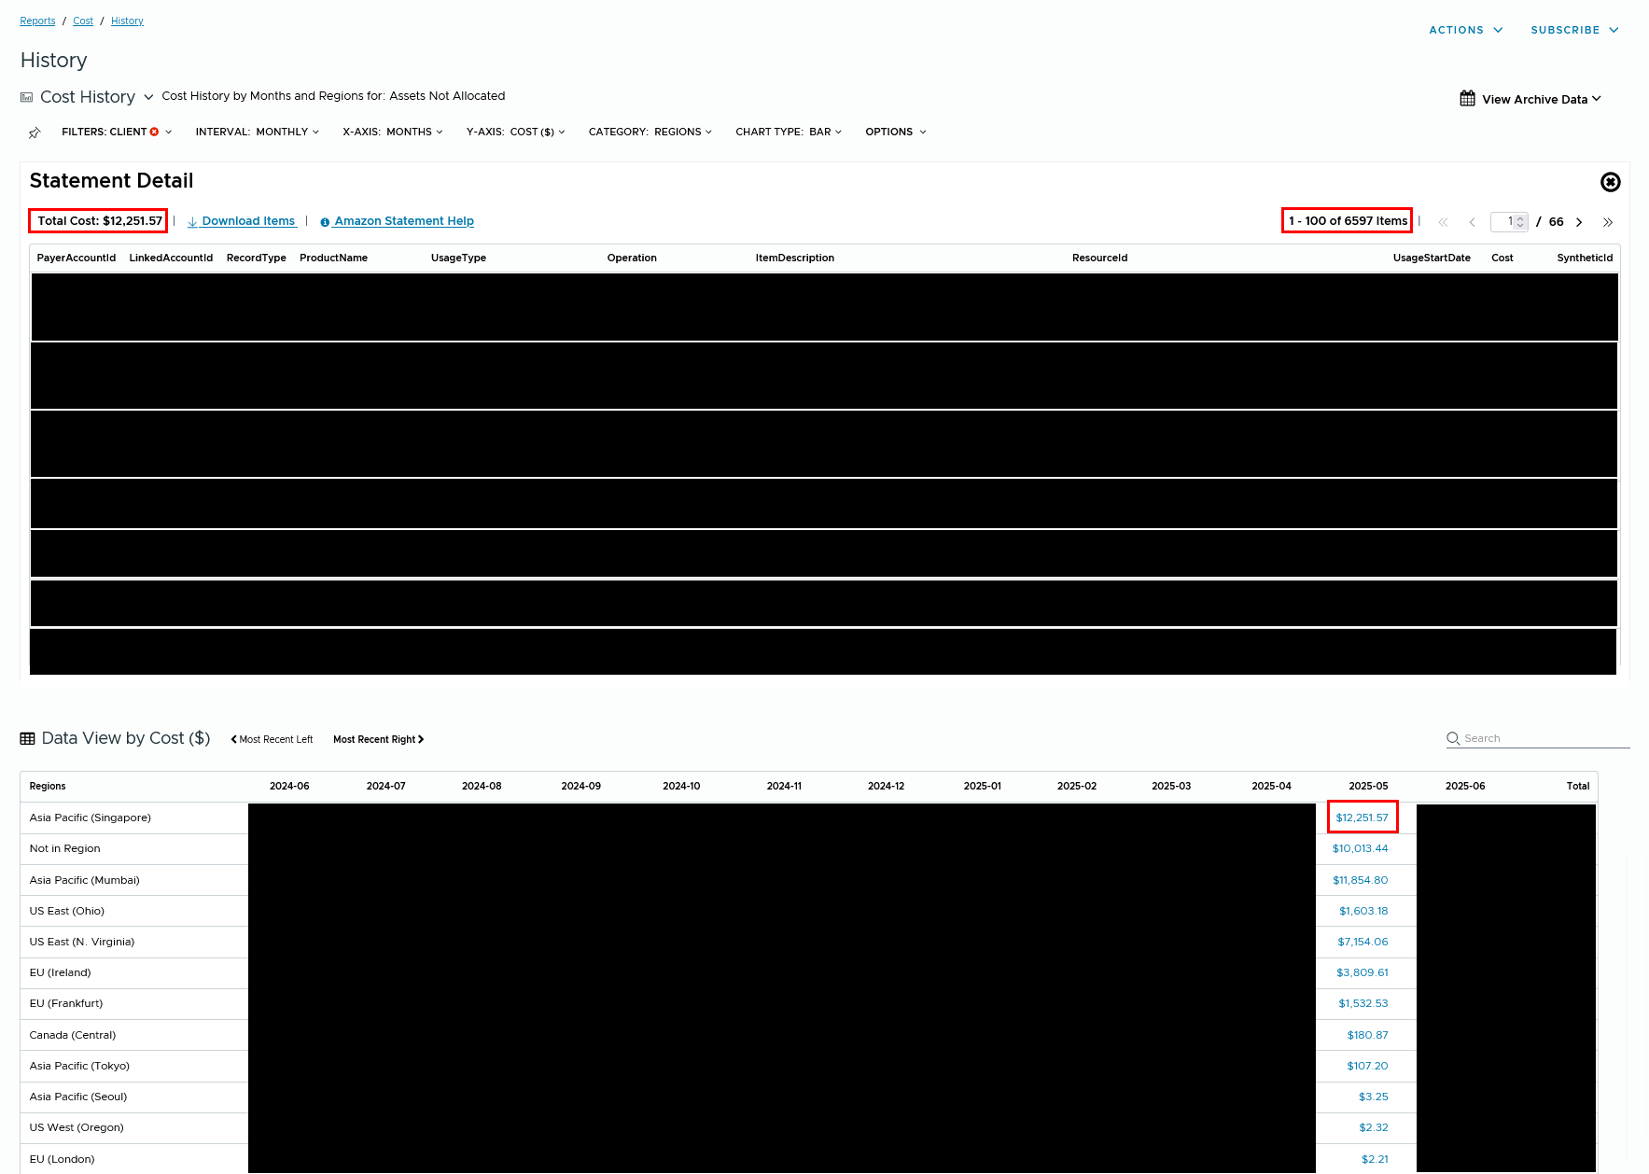The image size is (1649, 1174).
Task: Click the pin icon beside Filters
Action: pos(35,133)
